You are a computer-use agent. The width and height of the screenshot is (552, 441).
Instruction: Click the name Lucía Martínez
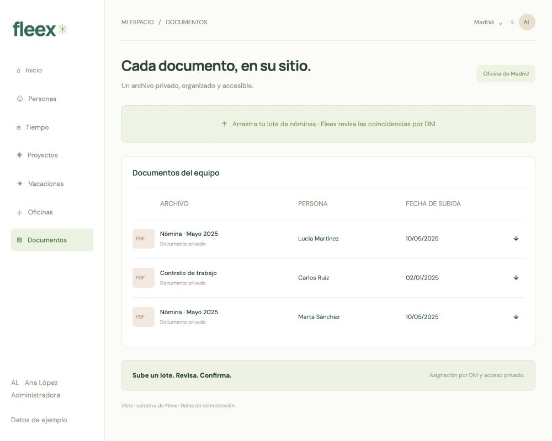click(319, 239)
